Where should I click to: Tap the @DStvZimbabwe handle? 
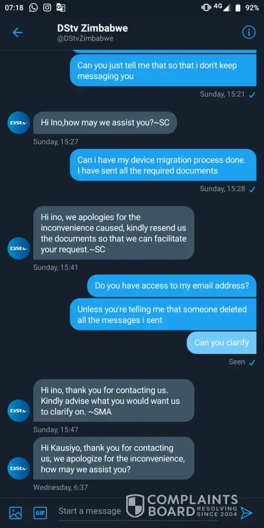(85, 39)
